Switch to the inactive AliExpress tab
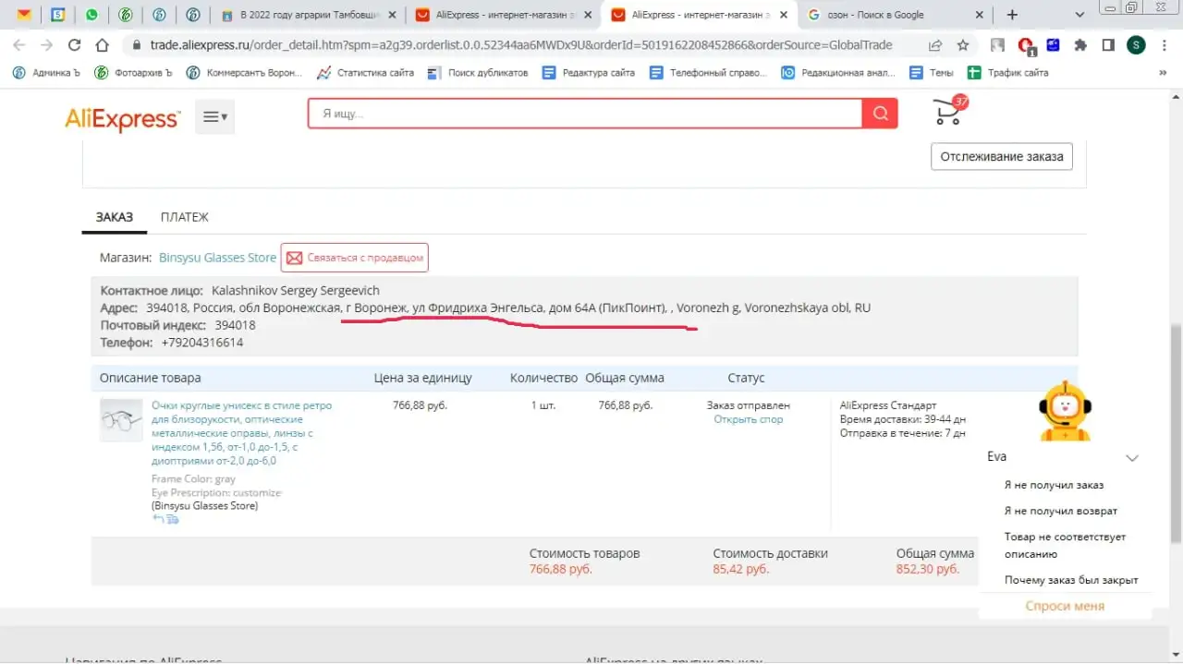Image resolution: width=1183 pixels, height=664 pixels. click(504, 15)
